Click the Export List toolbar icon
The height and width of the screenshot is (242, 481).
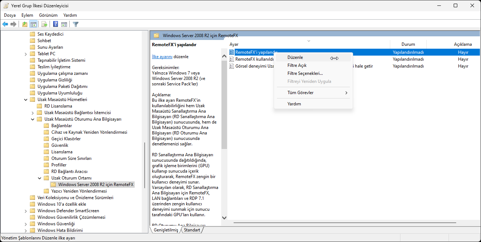(44, 24)
